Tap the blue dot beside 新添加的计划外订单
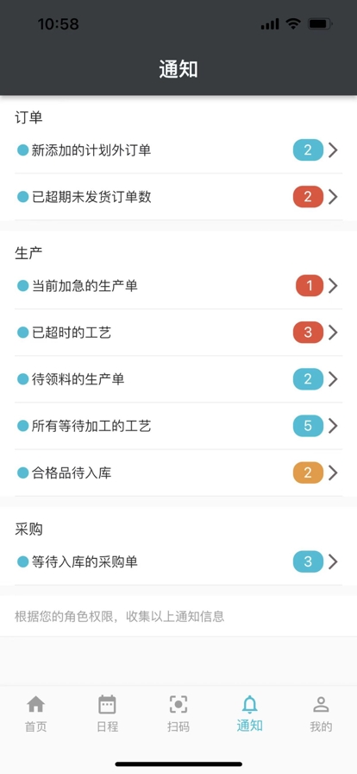 pos(22,150)
